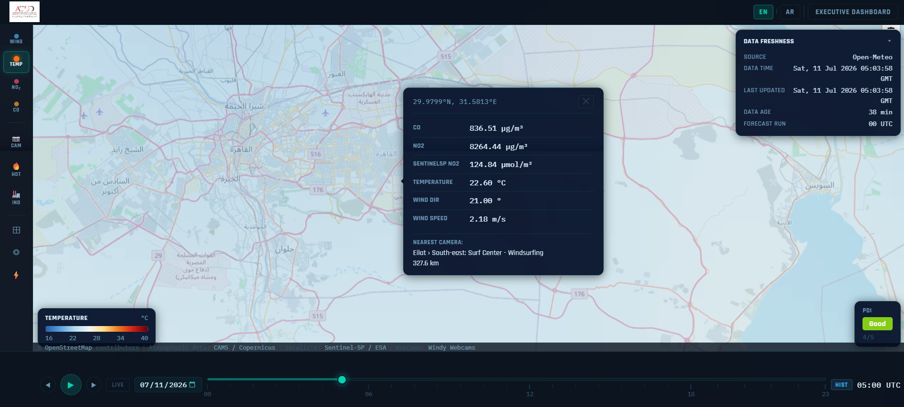Open the Sentinel-5P / ESA link

click(355, 348)
